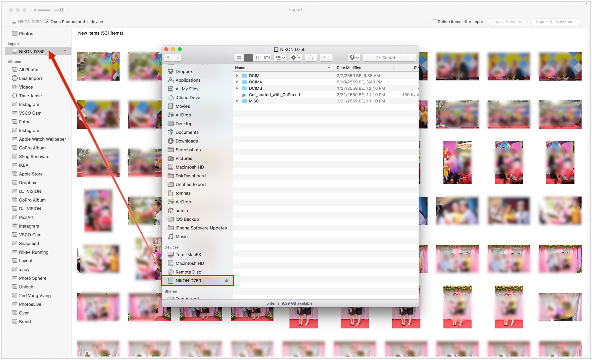
Task: Sort by Date Modified column header
Action: (x=363, y=68)
